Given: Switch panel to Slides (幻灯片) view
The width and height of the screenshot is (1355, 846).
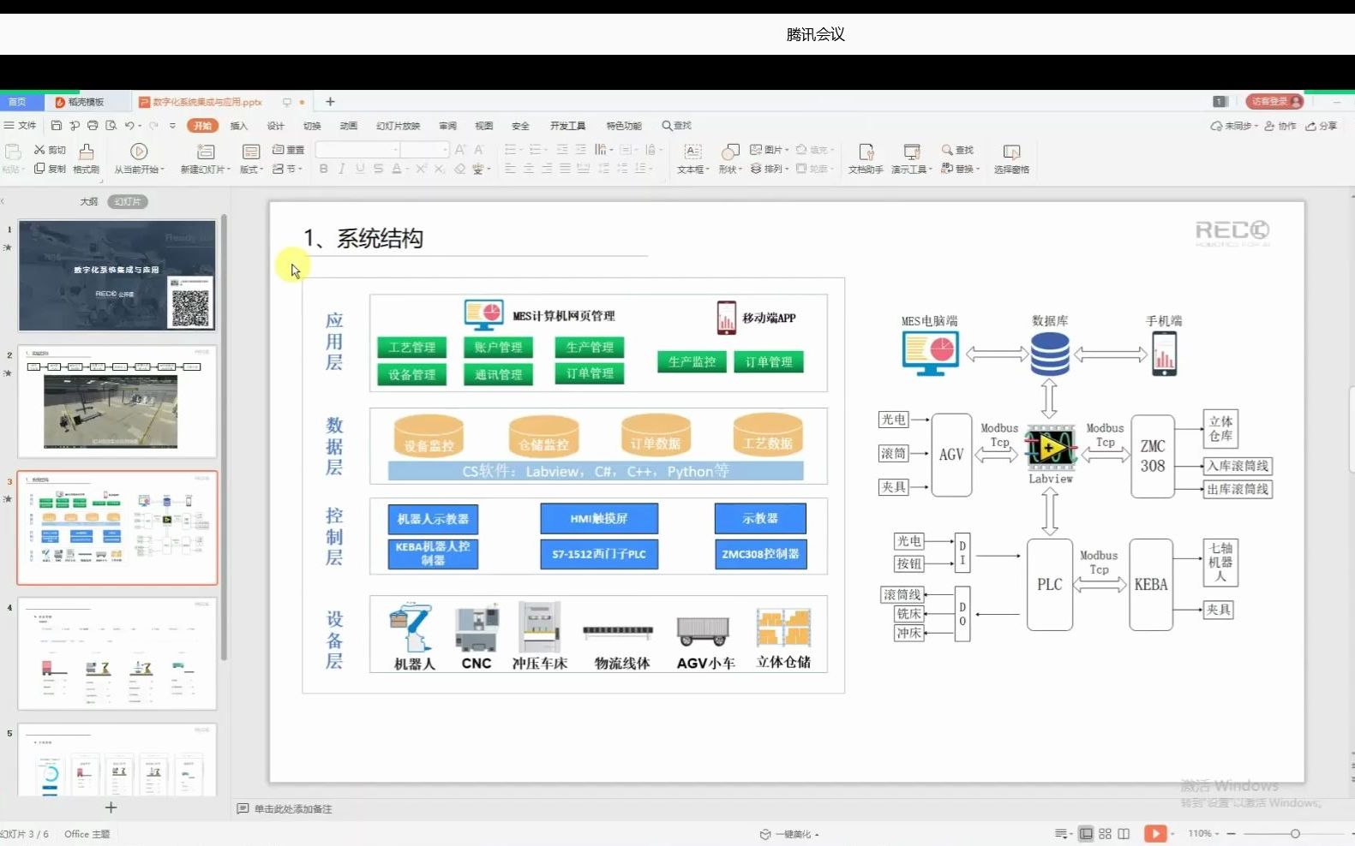Looking at the screenshot, I should coord(127,202).
